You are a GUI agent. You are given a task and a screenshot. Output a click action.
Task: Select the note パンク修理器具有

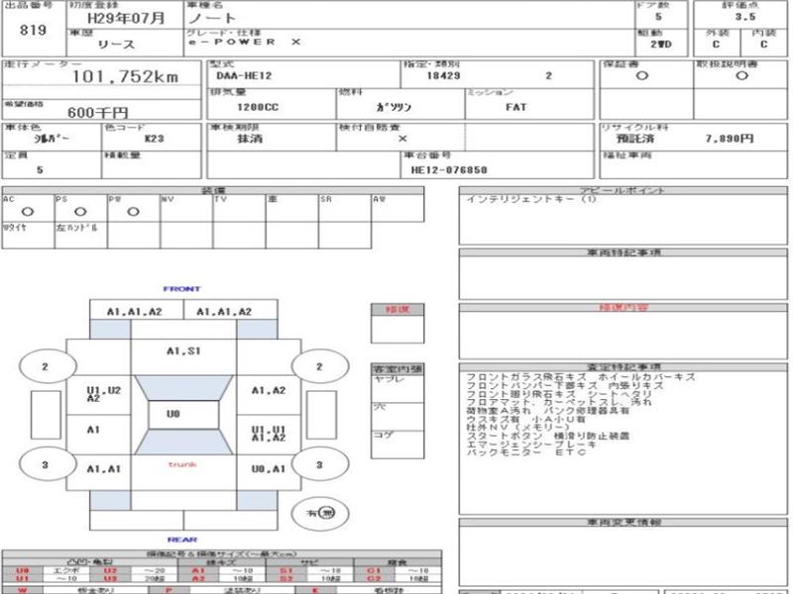pos(587,411)
